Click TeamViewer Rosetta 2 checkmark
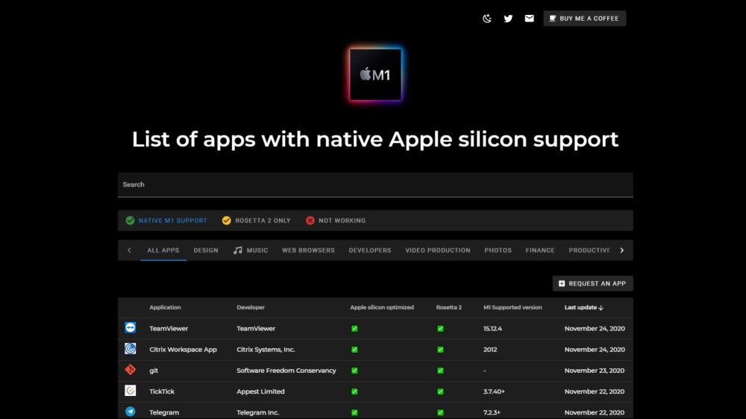The image size is (746, 419). pos(441,329)
